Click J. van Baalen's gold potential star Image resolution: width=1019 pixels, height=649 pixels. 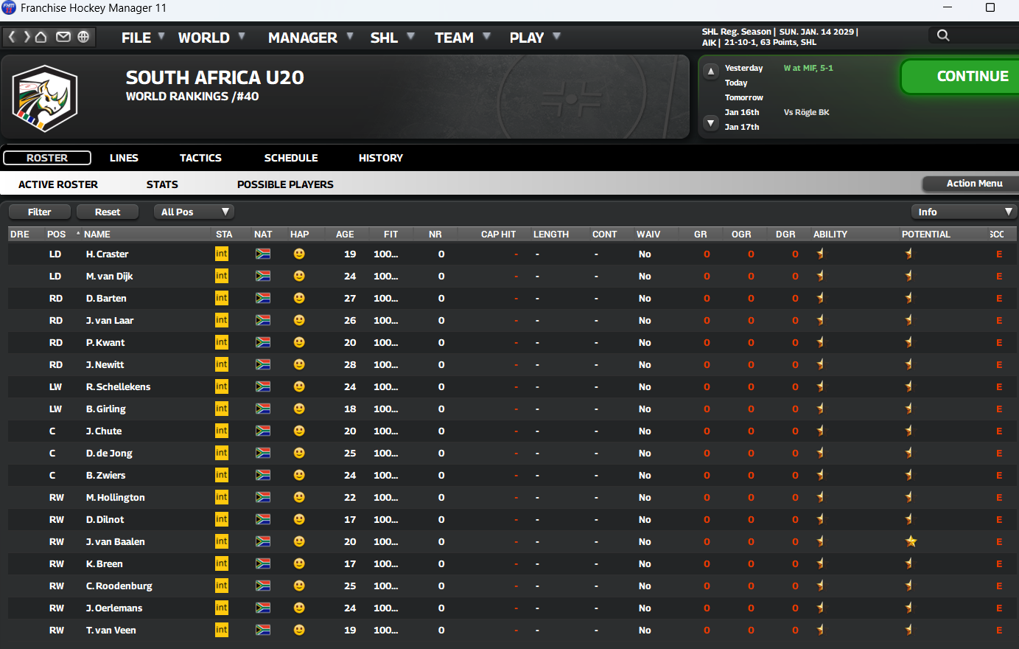click(911, 541)
